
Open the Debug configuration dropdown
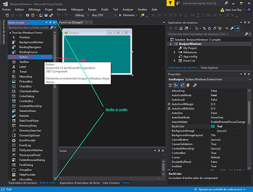(82, 15)
